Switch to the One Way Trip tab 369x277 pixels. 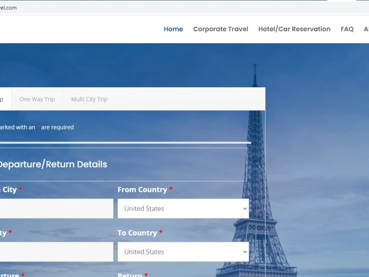(x=37, y=99)
